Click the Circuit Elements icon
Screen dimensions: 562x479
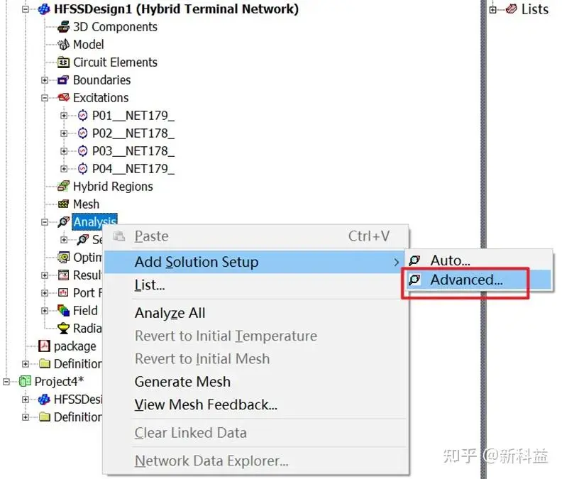(63, 62)
